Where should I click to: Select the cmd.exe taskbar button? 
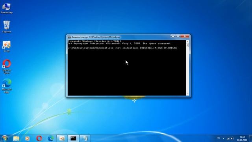(x=73, y=138)
